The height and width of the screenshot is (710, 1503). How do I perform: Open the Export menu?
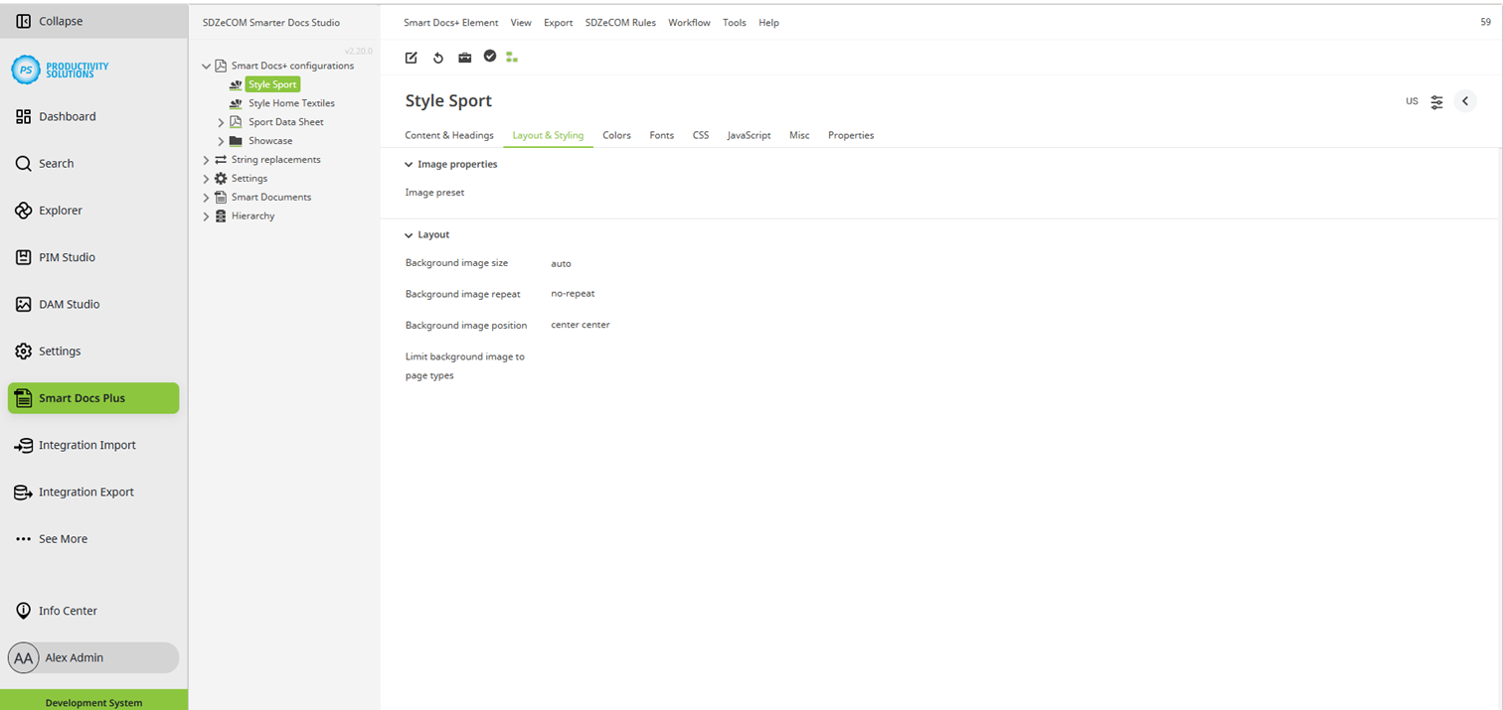pos(558,23)
